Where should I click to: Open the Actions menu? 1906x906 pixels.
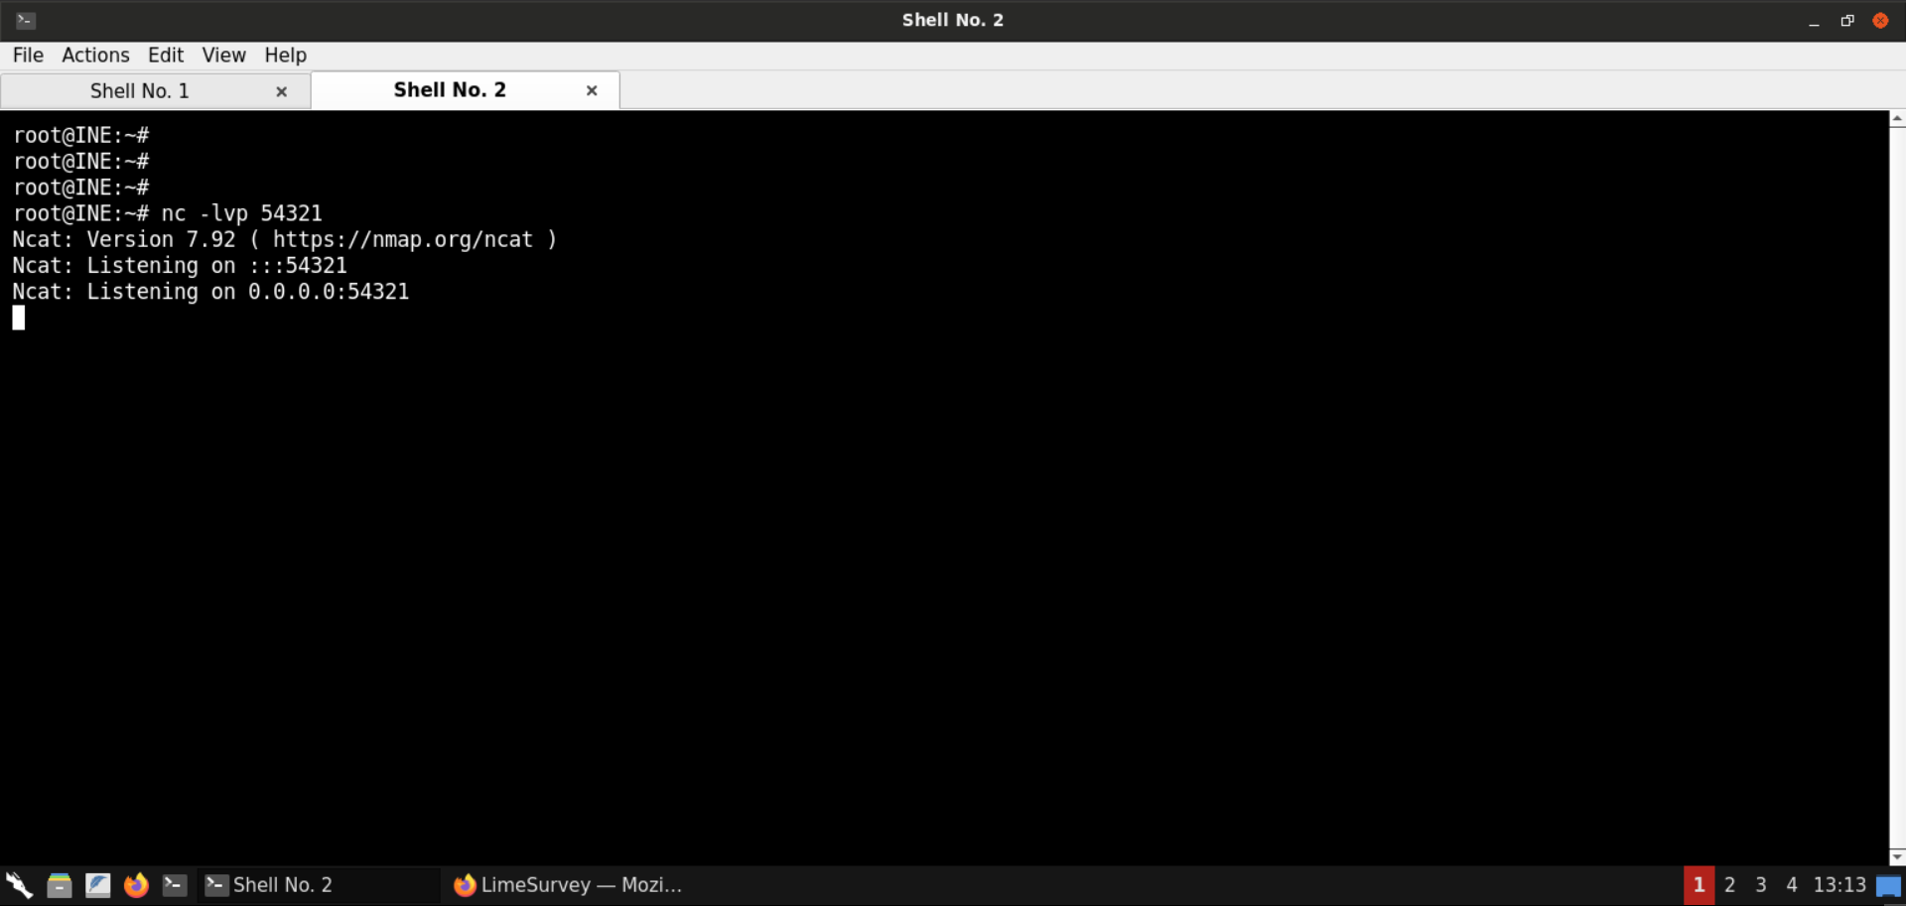click(95, 56)
